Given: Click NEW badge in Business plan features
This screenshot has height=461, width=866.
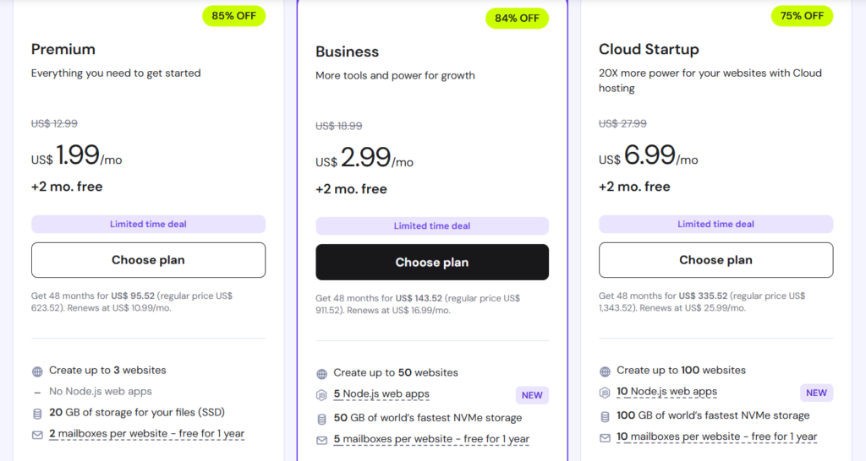Looking at the screenshot, I should [x=532, y=395].
